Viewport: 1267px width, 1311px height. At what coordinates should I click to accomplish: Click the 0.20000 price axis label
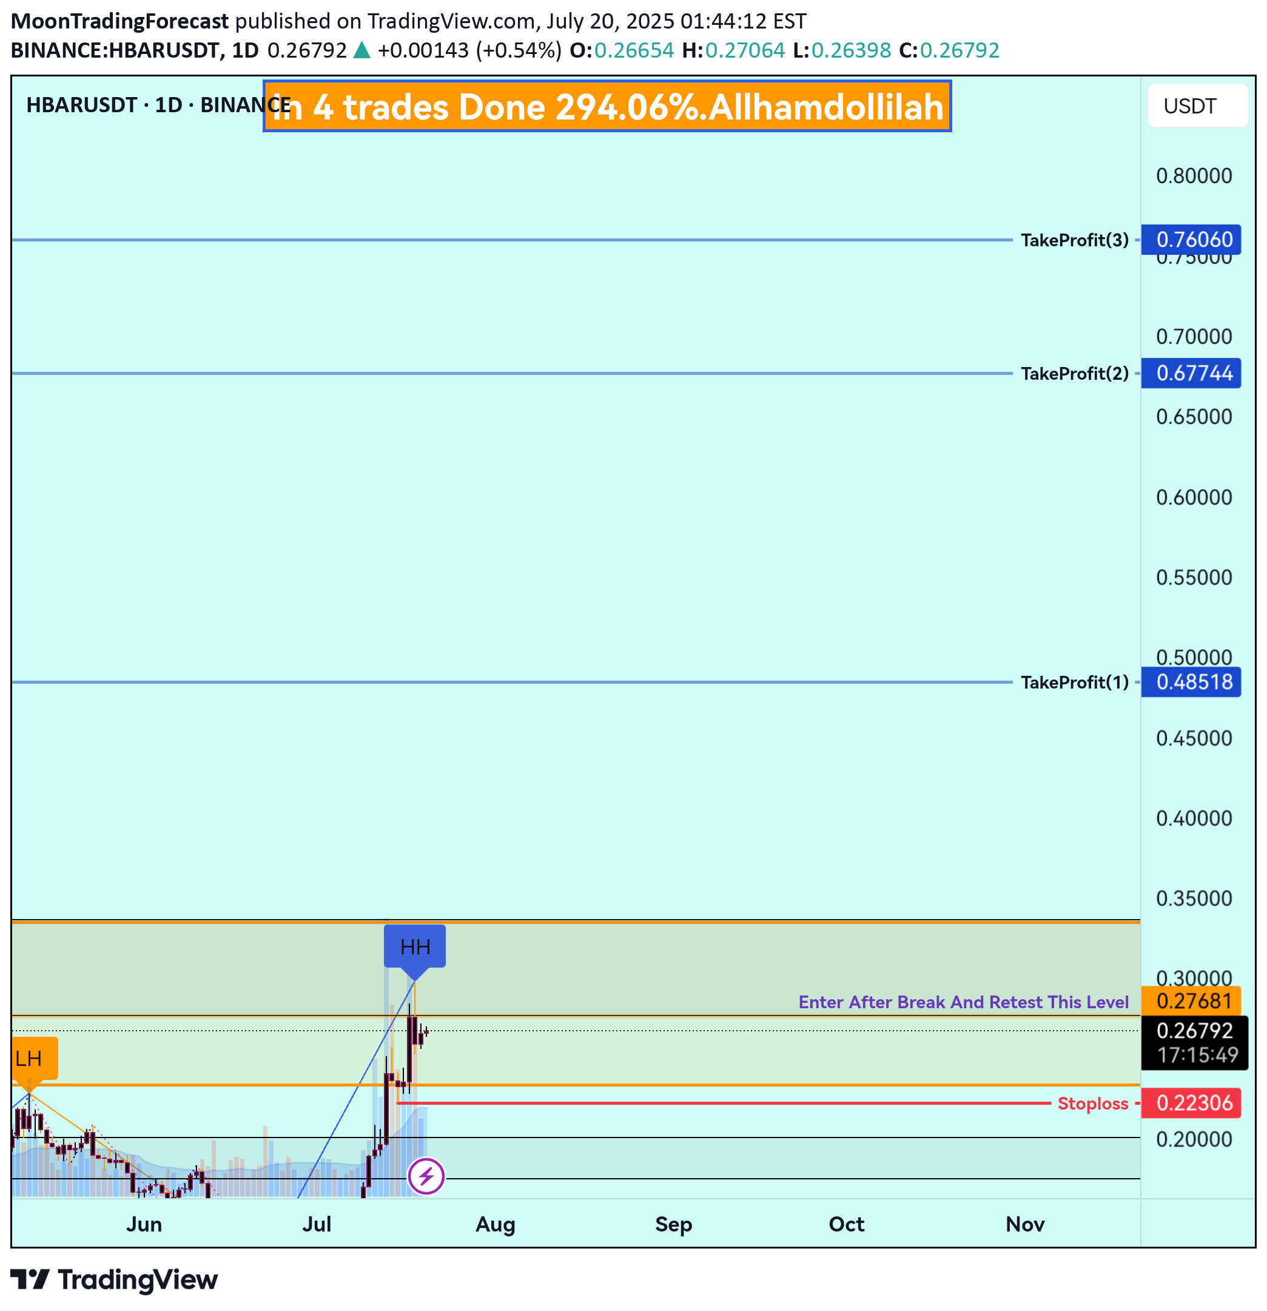coord(1194,1139)
